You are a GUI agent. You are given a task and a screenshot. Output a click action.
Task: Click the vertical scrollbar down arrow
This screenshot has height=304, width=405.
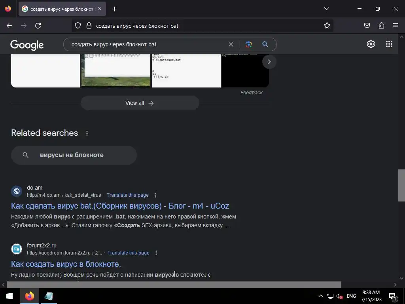coord(401,278)
